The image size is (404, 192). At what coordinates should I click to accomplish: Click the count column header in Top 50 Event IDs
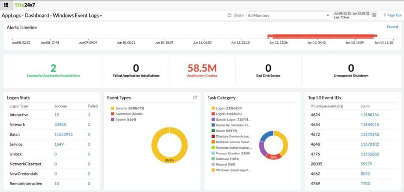pyautogui.click(x=365, y=106)
